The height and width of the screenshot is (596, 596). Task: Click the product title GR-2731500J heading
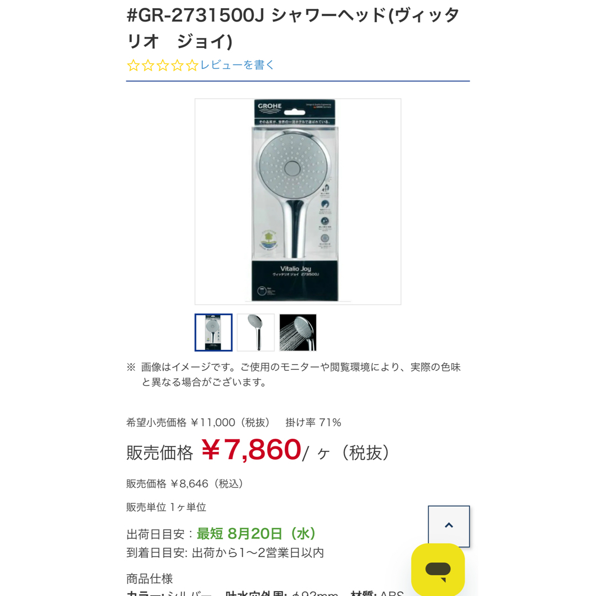point(293,29)
